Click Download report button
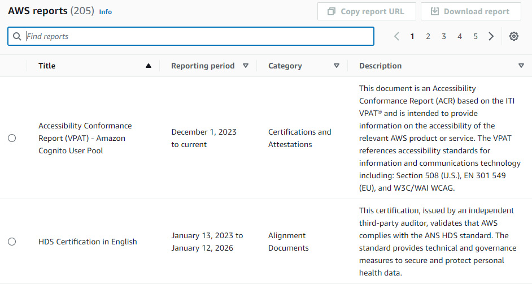This screenshot has height=284, width=532. (x=471, y=11)
